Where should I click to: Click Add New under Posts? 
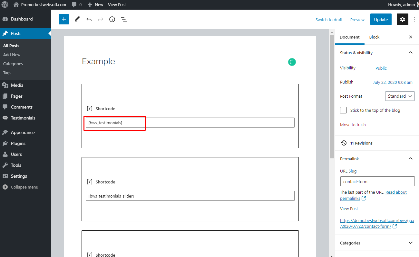[x=12, y=55]
